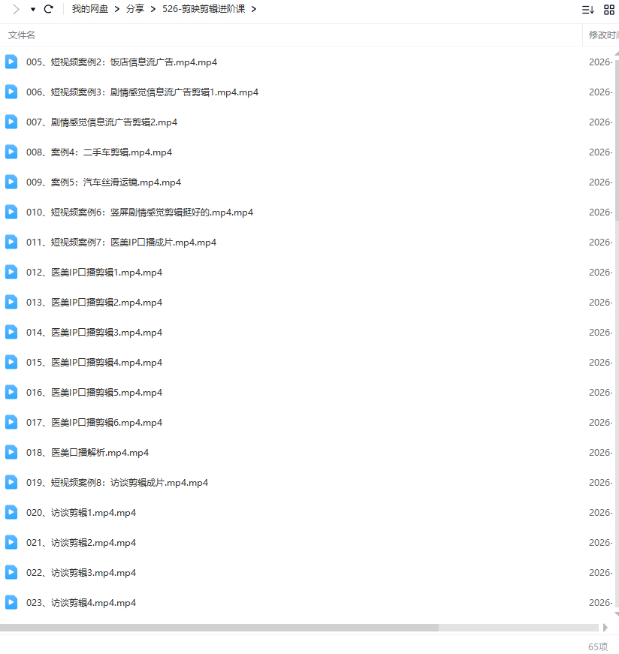This screenshot has width=619, height=654.
Task: Click the scroll right arrow at bottom
Action: coord(605,627)
